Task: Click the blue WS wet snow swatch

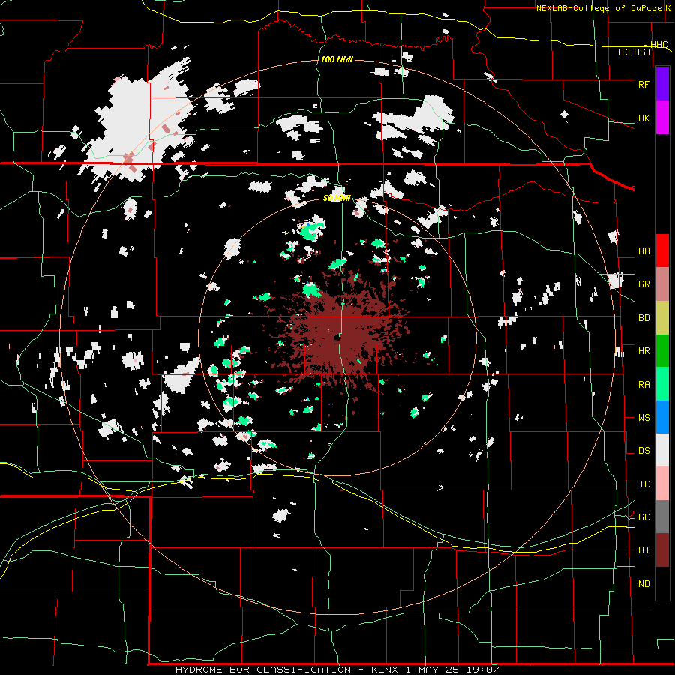Action: [662, 417]
